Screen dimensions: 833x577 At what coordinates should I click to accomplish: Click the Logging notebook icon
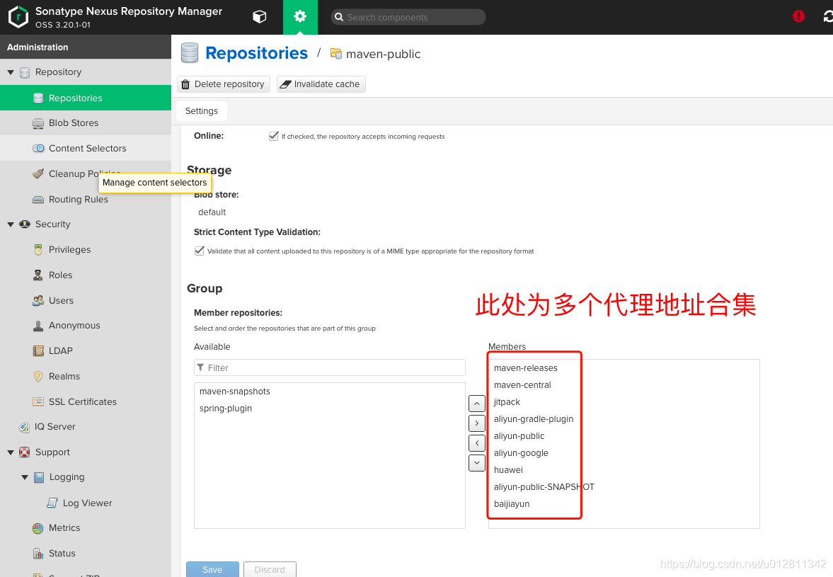click(x=39, y=478)
